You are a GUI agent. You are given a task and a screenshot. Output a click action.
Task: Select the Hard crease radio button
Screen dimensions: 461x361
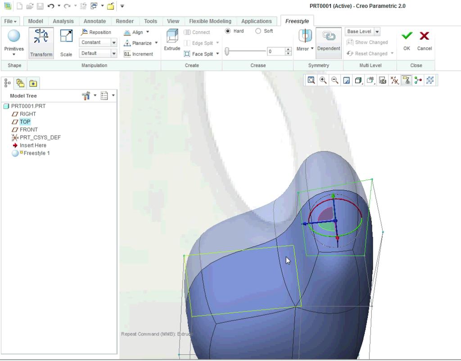tap(228, 31)
